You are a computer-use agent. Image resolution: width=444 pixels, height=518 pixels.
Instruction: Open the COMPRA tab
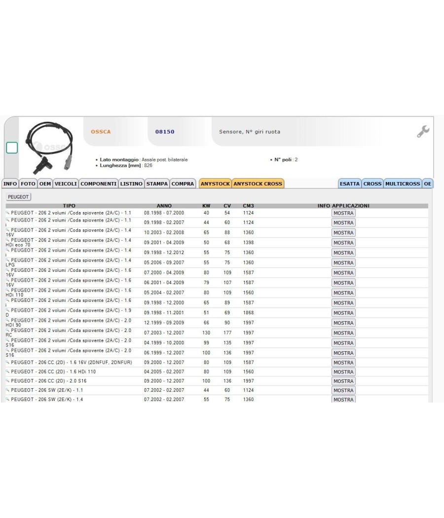coord(183,184)
